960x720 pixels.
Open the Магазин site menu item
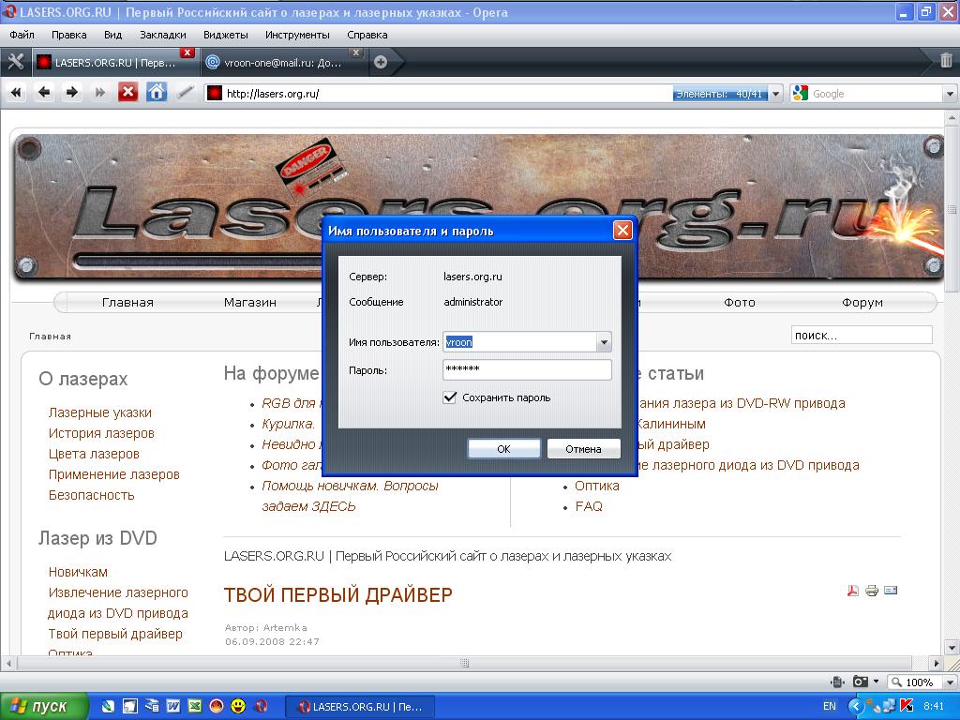pos(249,303)
